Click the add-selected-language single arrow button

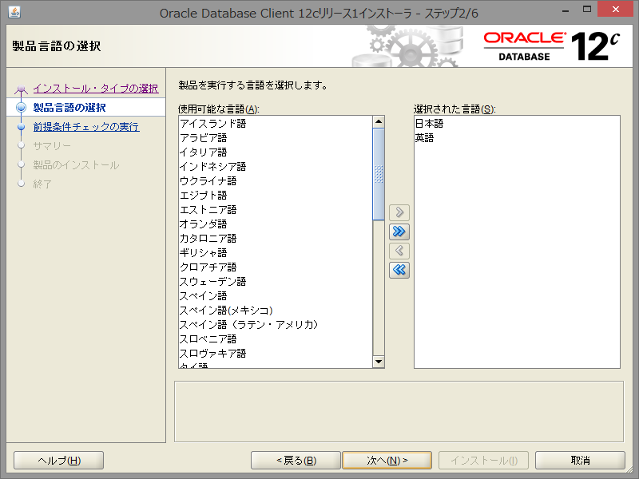pyautogui.click(x=399, y=212)
